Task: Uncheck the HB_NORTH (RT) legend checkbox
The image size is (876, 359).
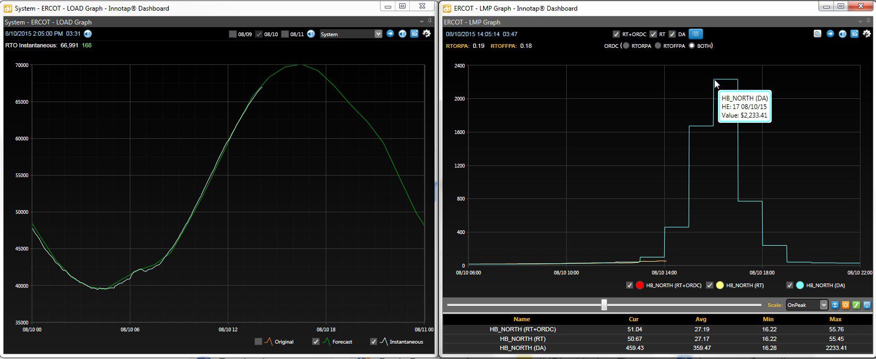Action: 709,285
